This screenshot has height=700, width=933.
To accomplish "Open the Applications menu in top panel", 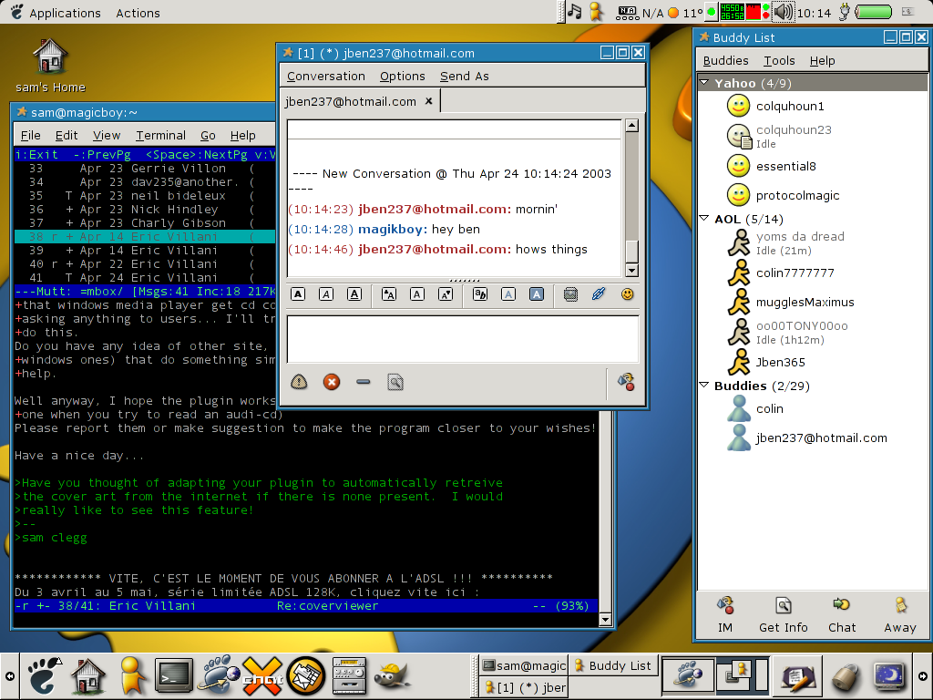I will click(x=56, y=13).
